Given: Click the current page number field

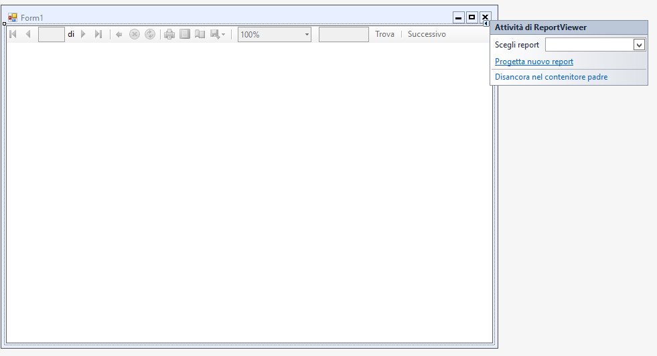Looking at the screenshot, I should tap(51, 34).
